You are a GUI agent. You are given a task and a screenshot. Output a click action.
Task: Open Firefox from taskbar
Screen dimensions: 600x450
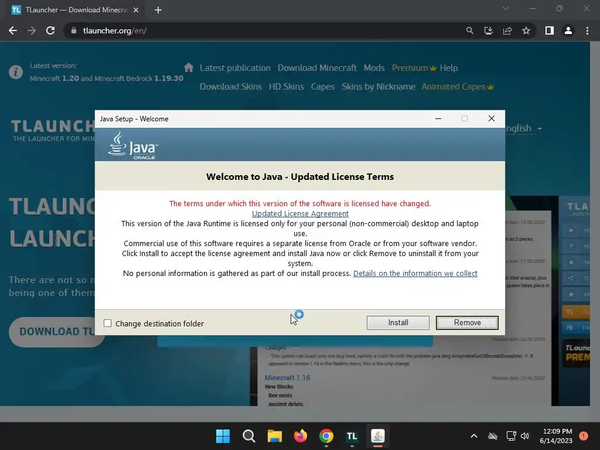pyautogui.click(x=301, y=436)
